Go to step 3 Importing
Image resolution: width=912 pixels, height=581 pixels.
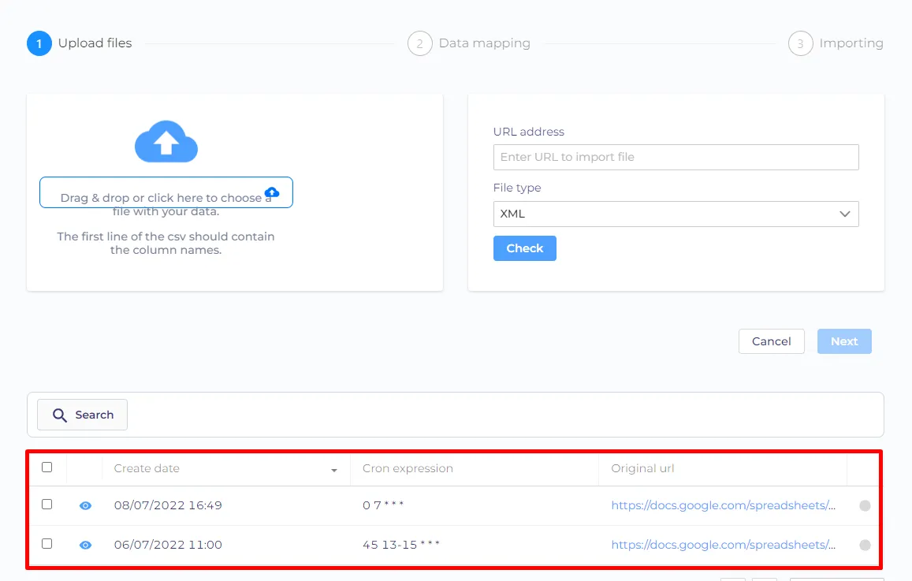point(836,43)
